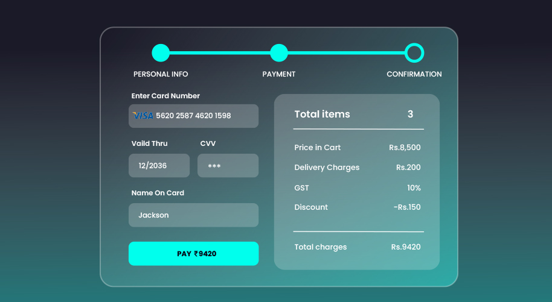This screenshot has height=302, width=552.
Task: Click the CVV input field
Action: point(228,166)
